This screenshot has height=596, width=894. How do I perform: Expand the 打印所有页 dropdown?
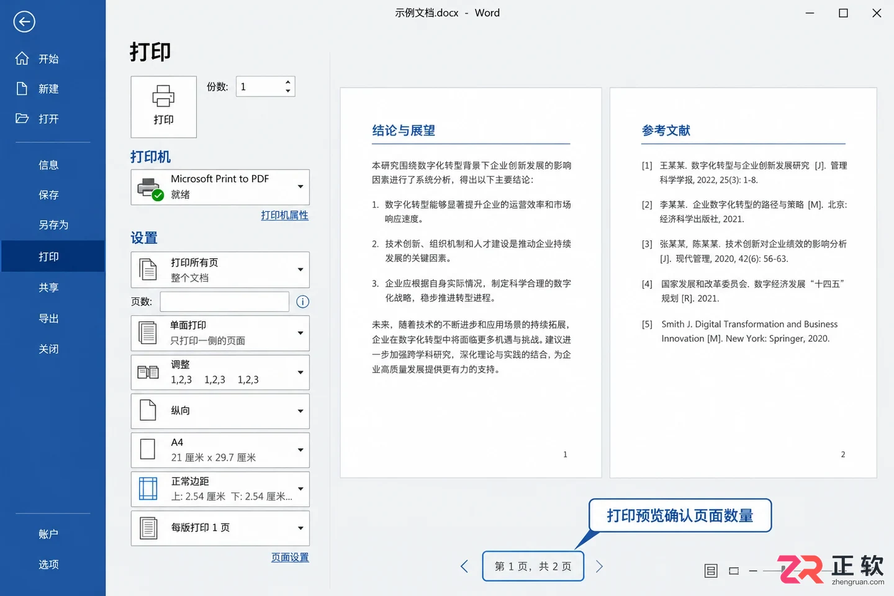(300, 269)
